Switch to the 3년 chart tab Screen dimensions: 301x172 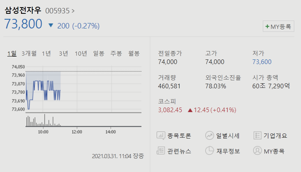[63, 54]
